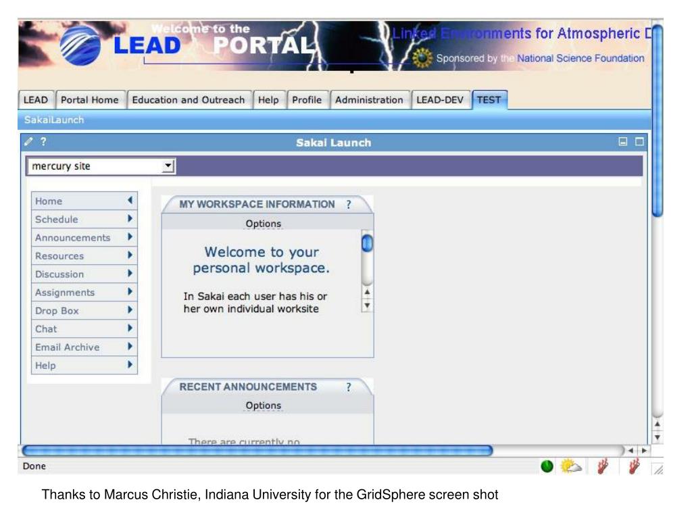Click the page scroll up arrow
The width and height of the screenshot is (692, 519).
657,424
